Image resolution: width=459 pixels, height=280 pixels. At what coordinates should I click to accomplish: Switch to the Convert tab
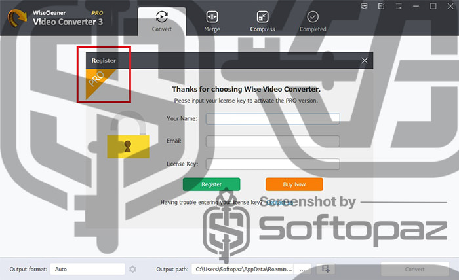(x=161, y=22)
